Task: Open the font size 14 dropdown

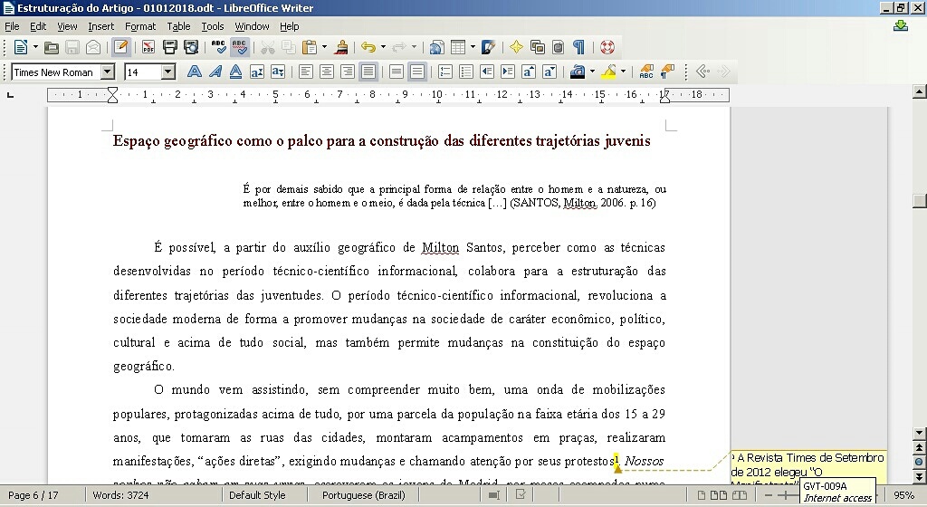Action: (168, 72)
